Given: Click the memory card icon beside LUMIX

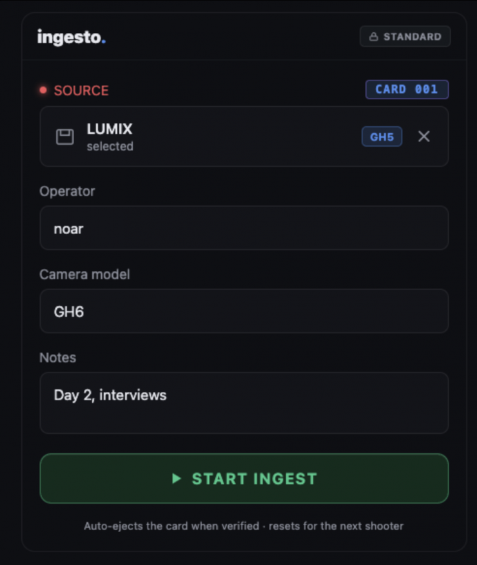Looking at the screenshot, I should point(65,137).
